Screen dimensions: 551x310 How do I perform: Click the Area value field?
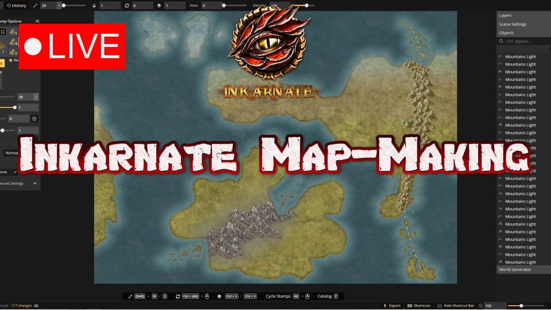click(x=211, y=6)
